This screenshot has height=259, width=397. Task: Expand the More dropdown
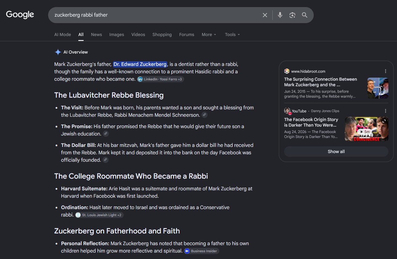point(209,34)
